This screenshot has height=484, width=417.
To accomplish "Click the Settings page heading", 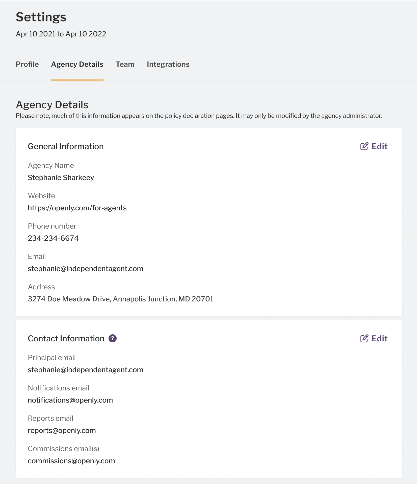I will pos(41,17).
